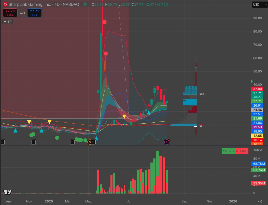The image size is (268, 205).
Task: Click the 90.00 price scale label
Action: tap(257, 18)
